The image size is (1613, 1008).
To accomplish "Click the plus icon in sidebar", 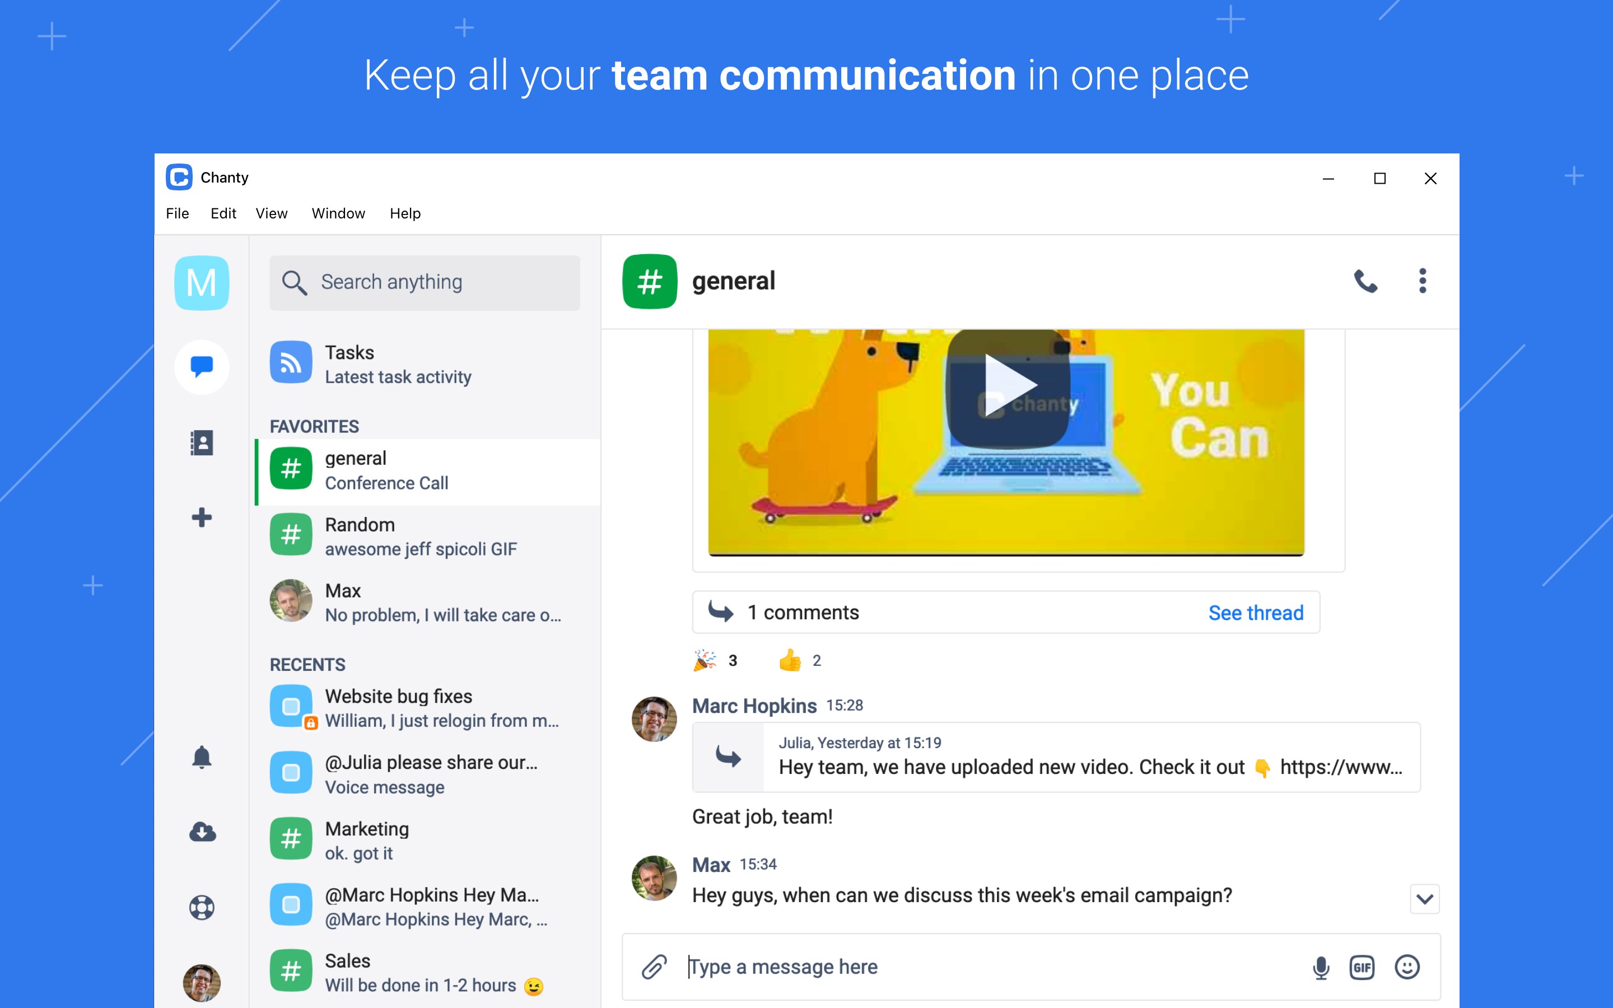I will [201, 517].
